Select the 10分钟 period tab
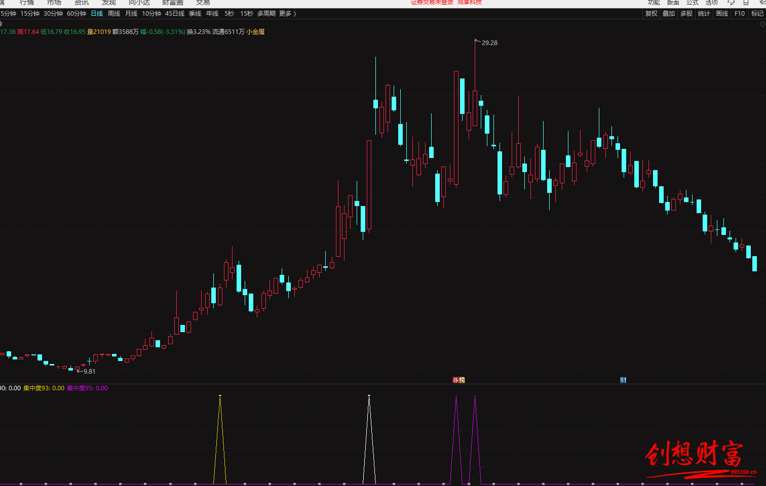This screenshot has width=766, height=486. coord(151,14)
